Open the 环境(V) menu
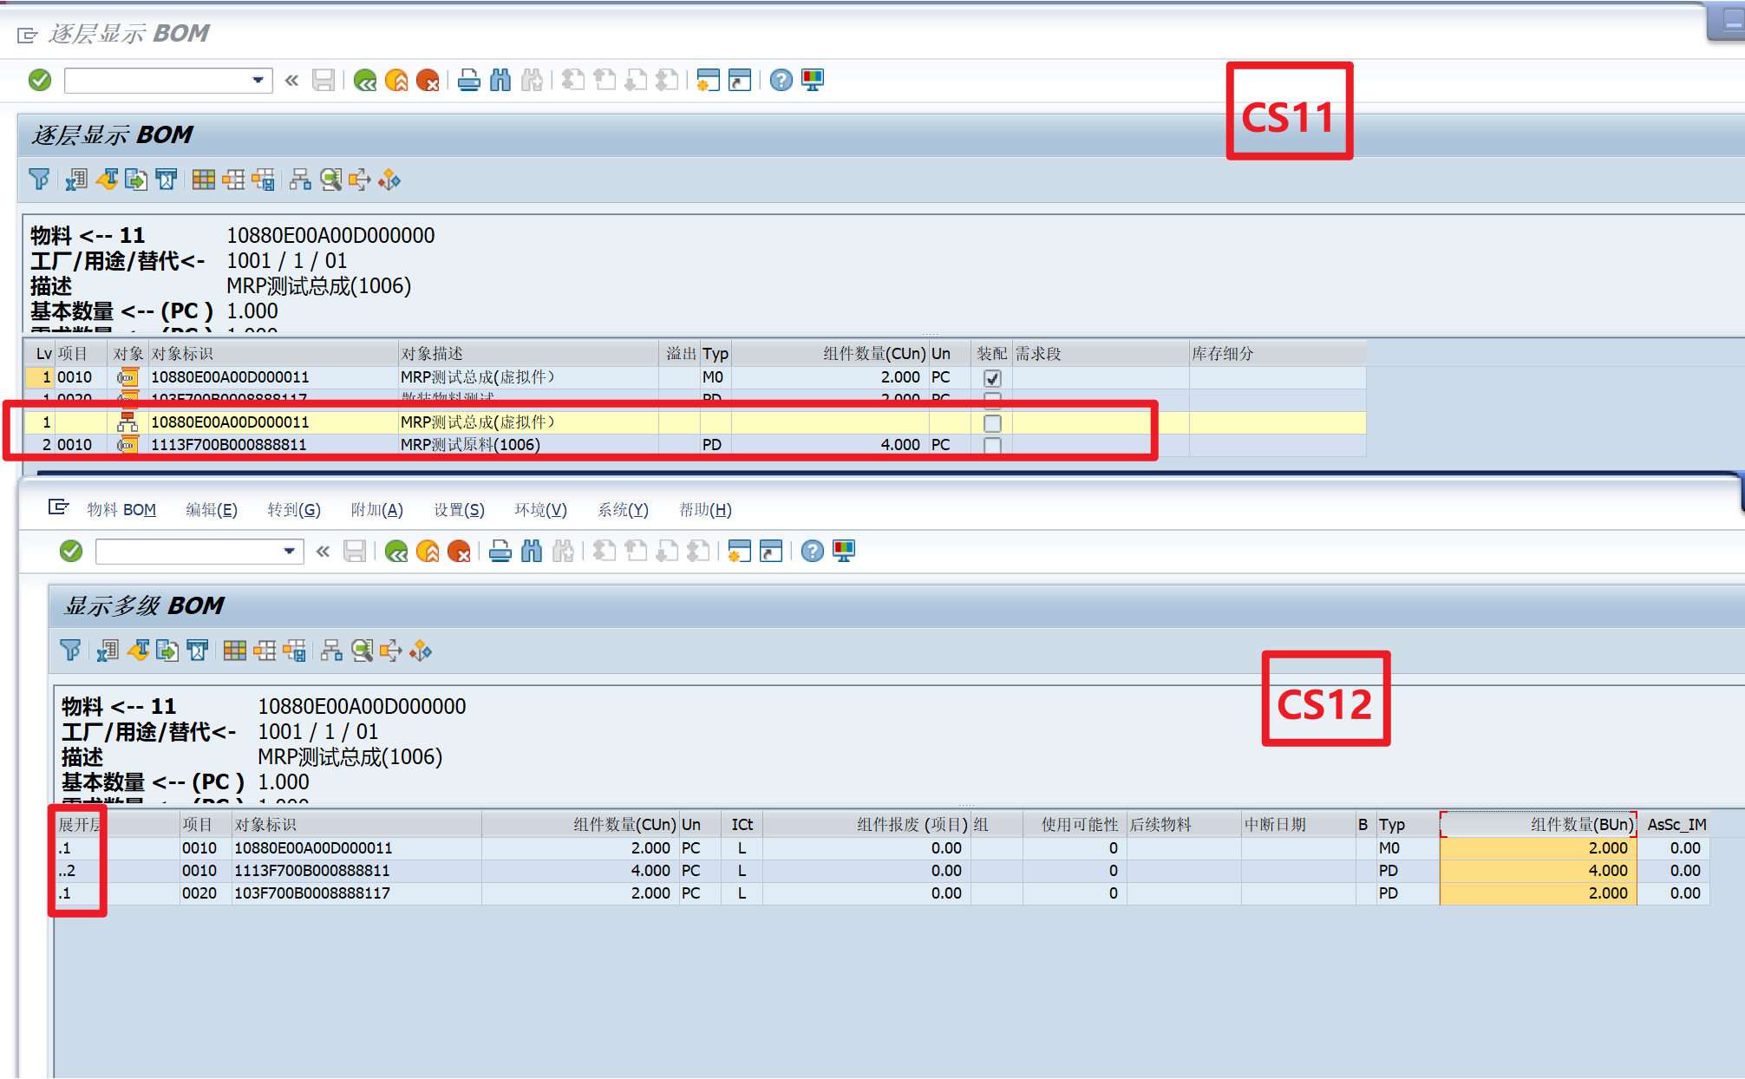Screen dimensions: 1745x1079 (539, 510)
